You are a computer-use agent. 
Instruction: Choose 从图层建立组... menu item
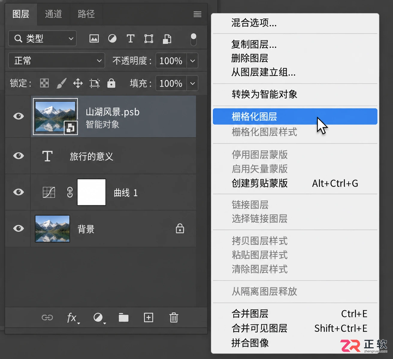coord(295,72)
